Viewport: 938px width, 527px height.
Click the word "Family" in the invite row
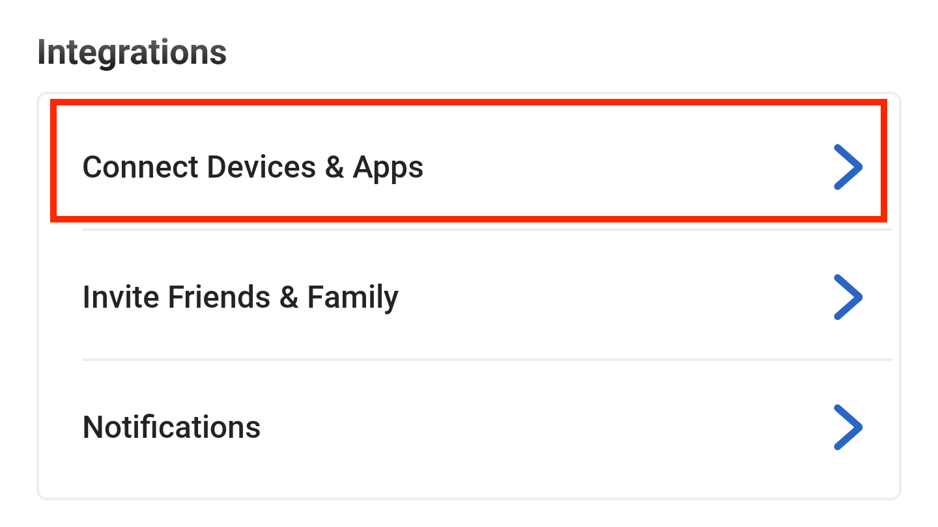(352, 298)
